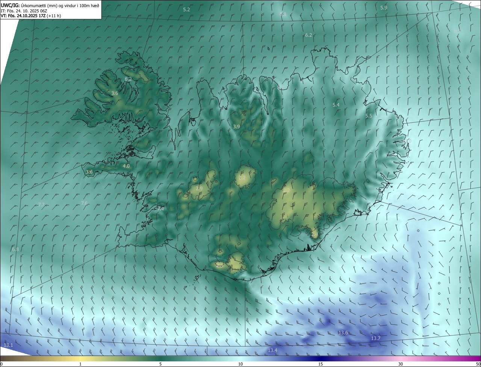Viewport: 481px width, 367px height.
Task: Click the 6.8 value label on the map
Action: pyautogui.click(x=15, y=250)
